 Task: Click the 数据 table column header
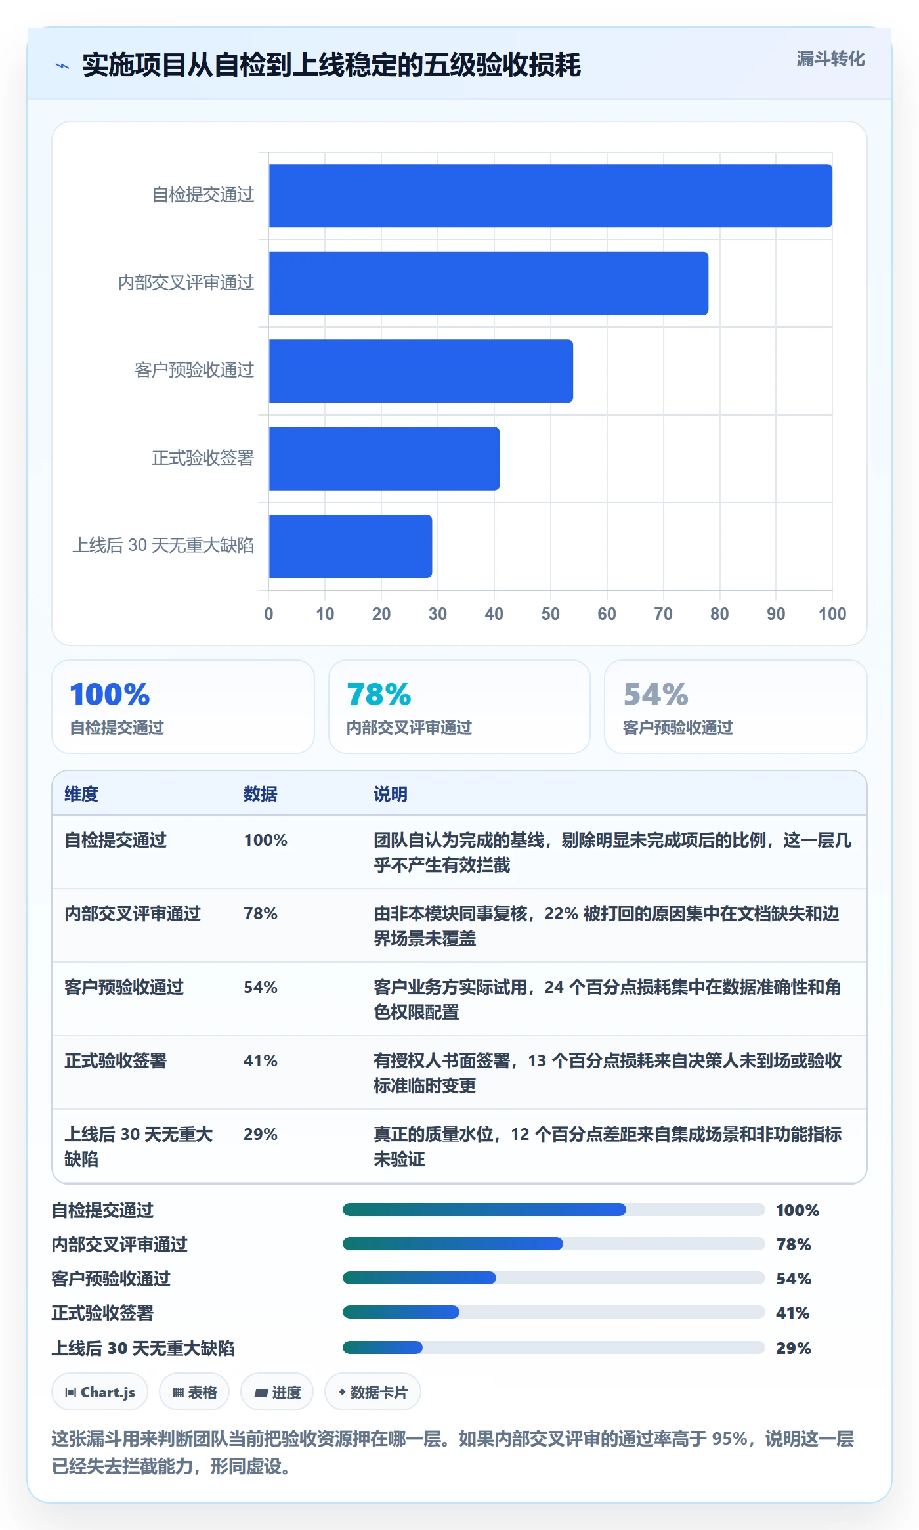[x=261, y=794]
